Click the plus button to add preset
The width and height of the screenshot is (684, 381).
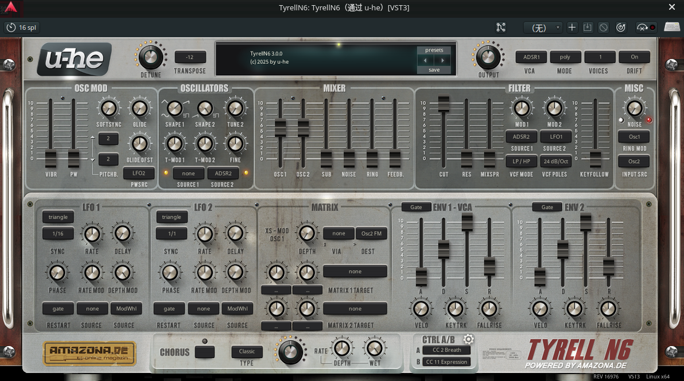572,28
